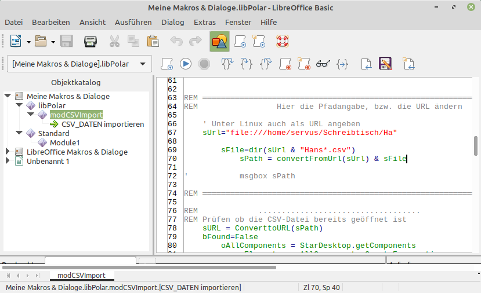Click the Find Parentheses icon
Image resolution: width=481 pixels, height=293 pixels.
click(x=342, y=64)
